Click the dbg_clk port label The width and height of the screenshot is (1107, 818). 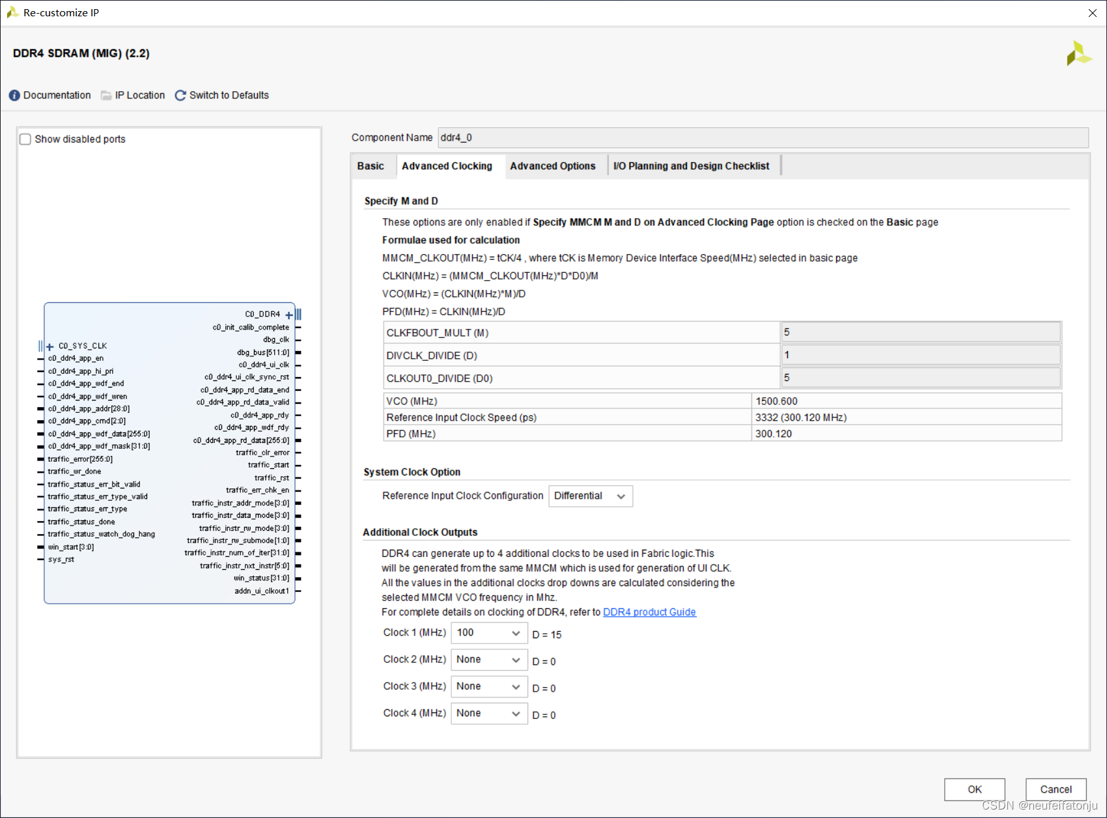(276, 339)
